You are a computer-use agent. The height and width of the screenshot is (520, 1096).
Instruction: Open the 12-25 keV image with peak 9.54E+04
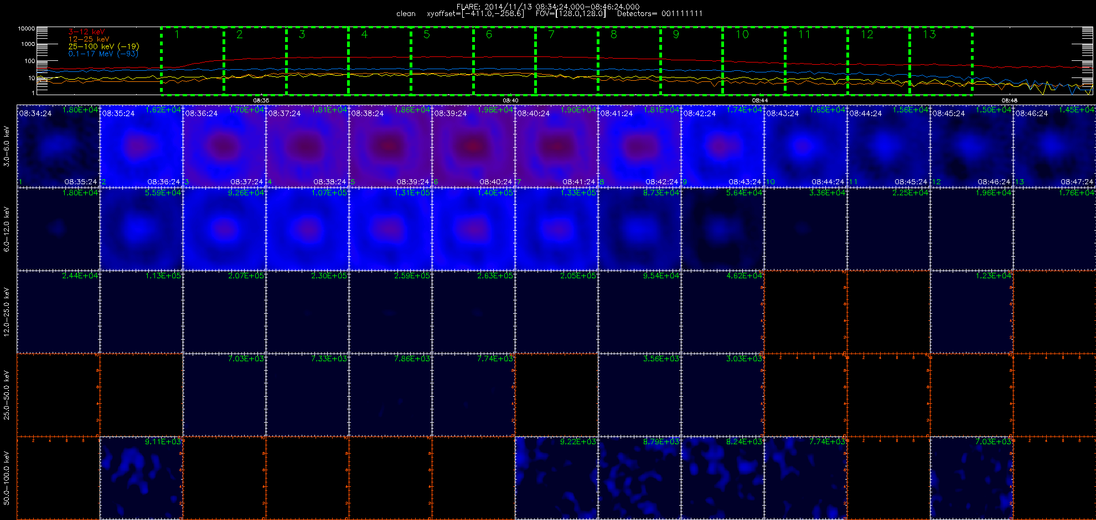pos(639,312)
